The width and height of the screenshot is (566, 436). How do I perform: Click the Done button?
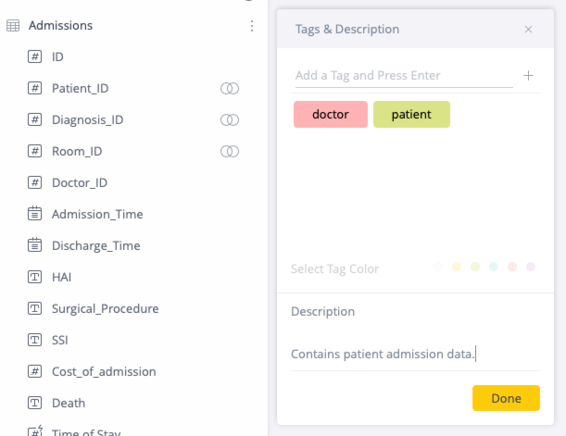[506, 398]
